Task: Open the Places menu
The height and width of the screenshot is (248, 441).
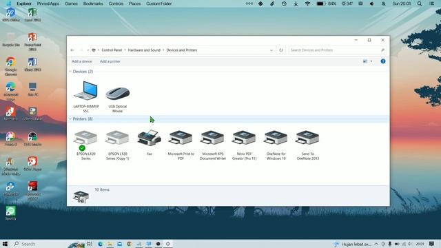Action: [135, 3]
